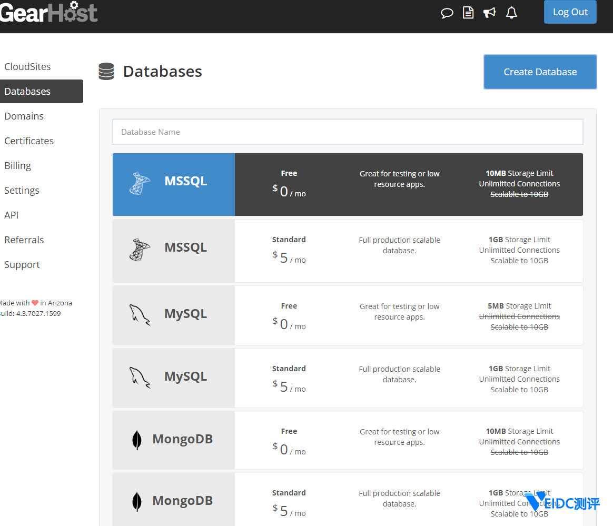
Task: Click the Database Name input field
Action: [x=348, y=132]
